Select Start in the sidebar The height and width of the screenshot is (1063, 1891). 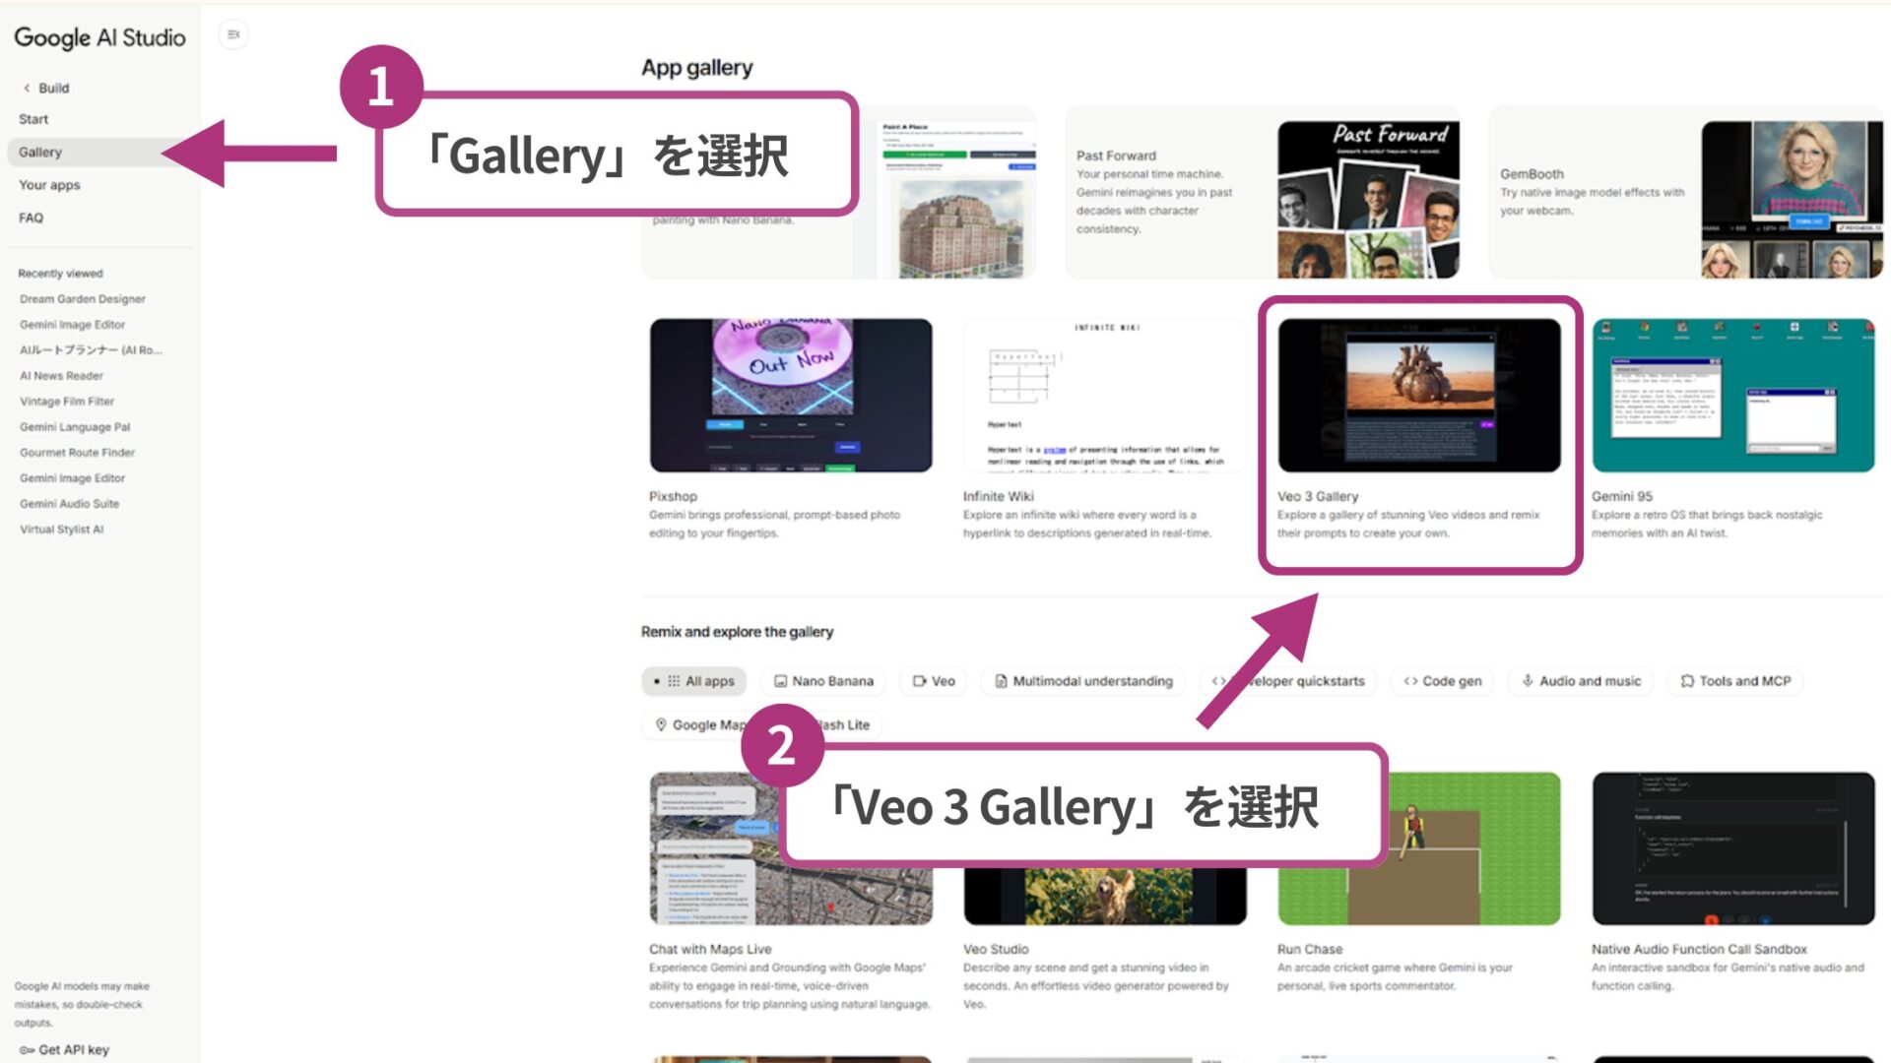[33, 119]
